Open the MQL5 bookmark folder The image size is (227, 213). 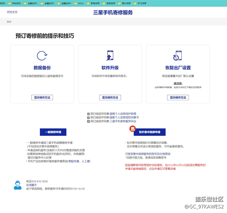(x=79, y=3)
